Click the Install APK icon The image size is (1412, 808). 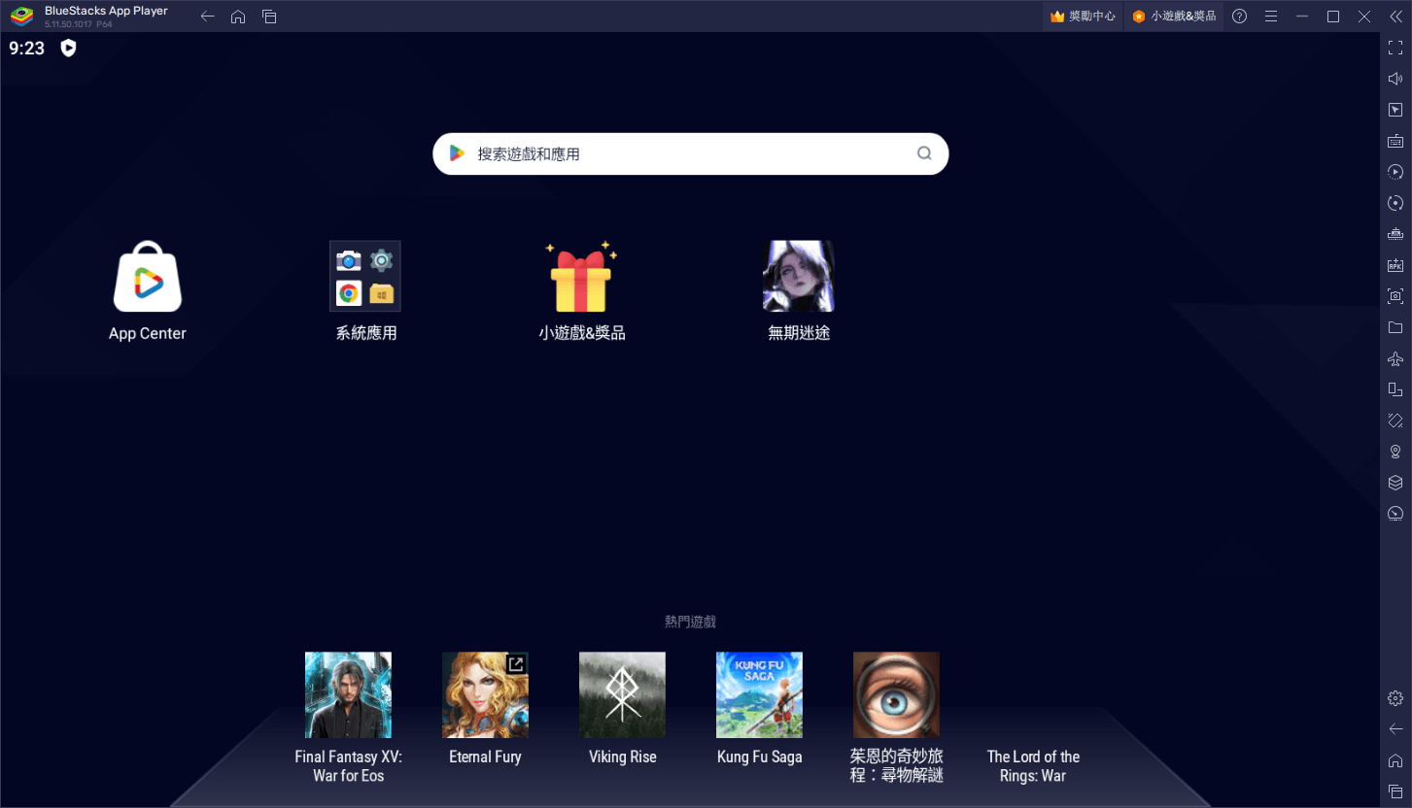point(1395,265)
